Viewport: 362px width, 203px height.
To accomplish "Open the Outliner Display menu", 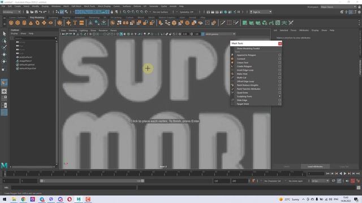I will [x=14, y=34].
